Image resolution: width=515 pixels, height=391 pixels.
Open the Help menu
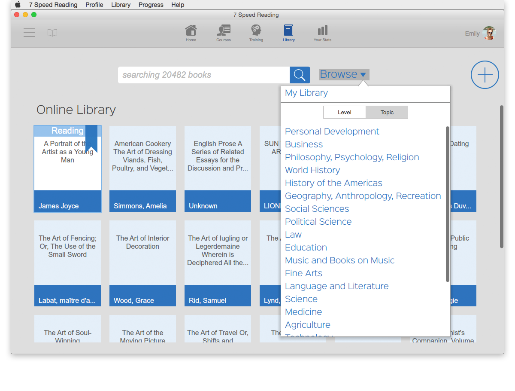pyautogui.click(x=178, y=5)
